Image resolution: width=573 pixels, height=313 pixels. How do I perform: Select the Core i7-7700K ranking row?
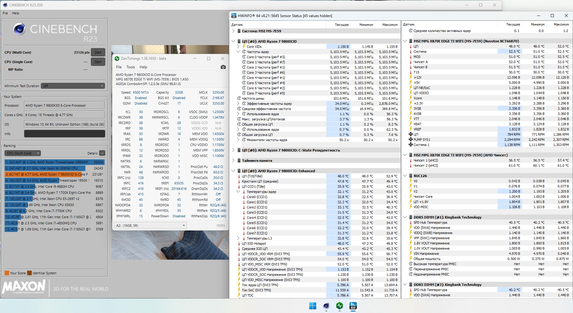[55, 211]
